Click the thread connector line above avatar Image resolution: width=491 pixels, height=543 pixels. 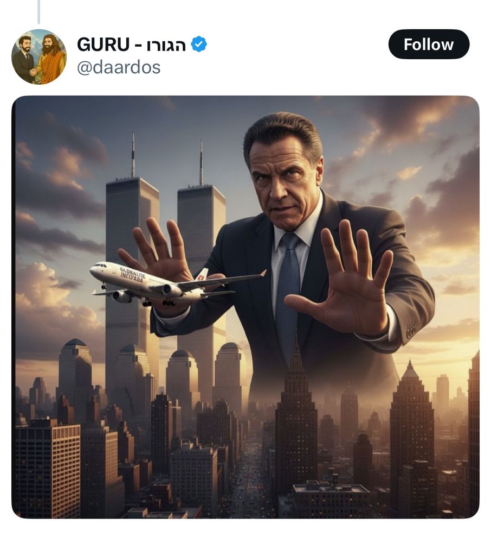[38, 12]
